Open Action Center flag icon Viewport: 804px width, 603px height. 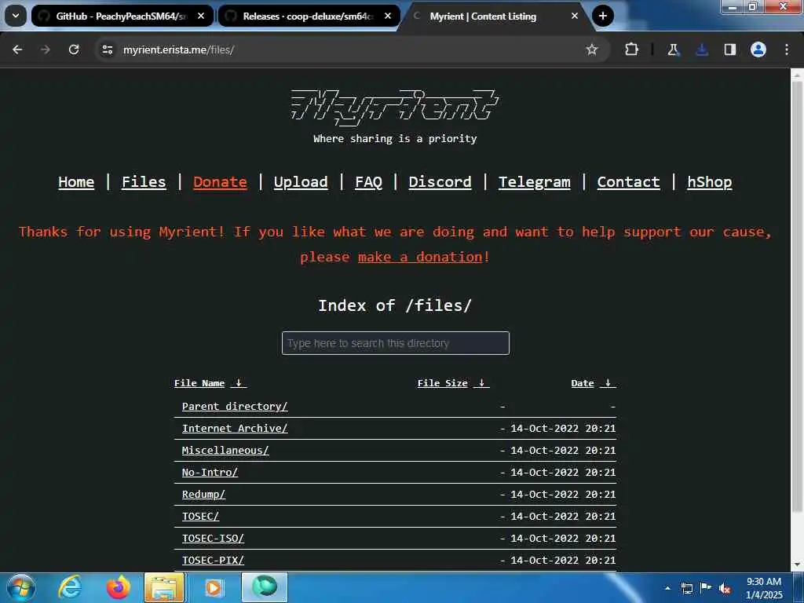[706, 588]
